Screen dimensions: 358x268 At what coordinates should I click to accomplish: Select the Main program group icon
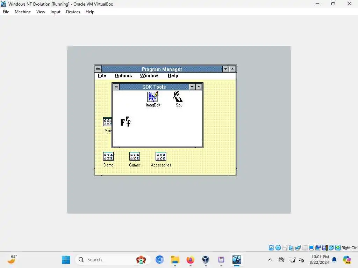tap(108, 125)
